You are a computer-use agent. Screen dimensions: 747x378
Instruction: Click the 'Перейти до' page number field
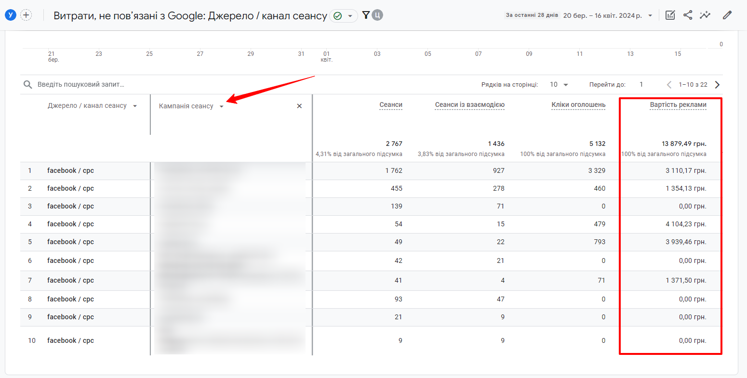click(641, 85)
